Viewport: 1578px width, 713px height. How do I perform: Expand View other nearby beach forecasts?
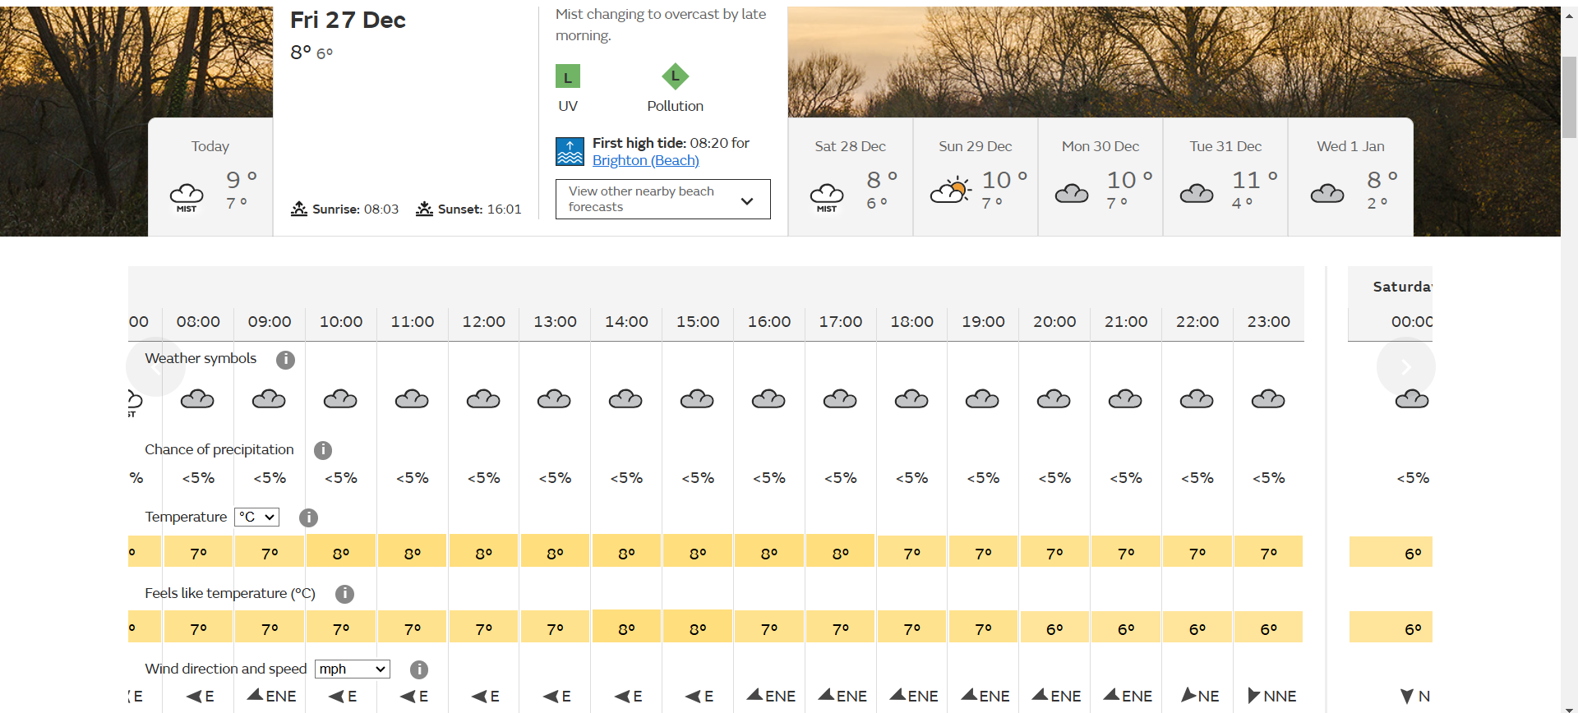click(663, 199)
